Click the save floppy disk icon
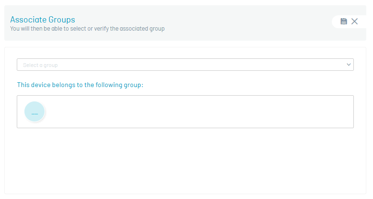This screenshot has height=199, width=373. click(x=344, y=21)
